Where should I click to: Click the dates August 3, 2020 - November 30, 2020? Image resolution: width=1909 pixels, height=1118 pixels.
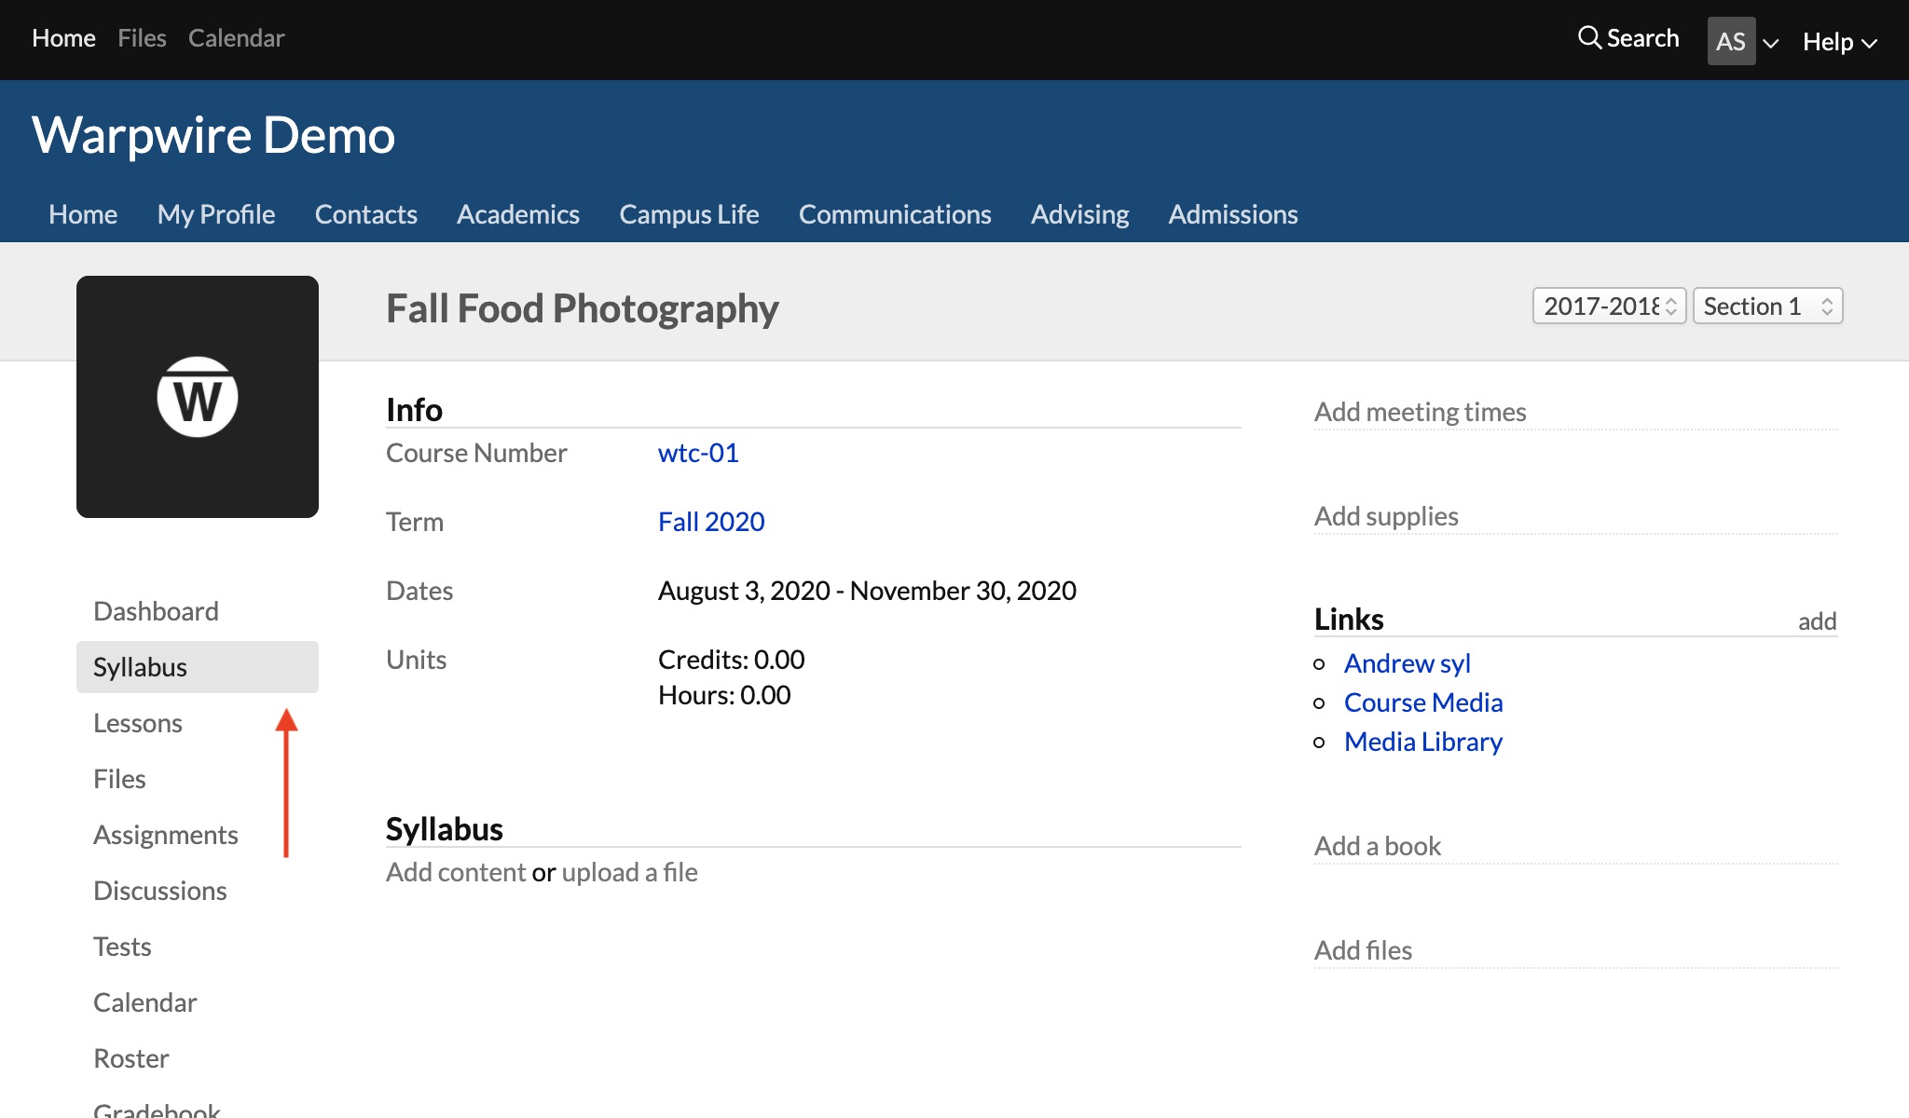(867, 591)
